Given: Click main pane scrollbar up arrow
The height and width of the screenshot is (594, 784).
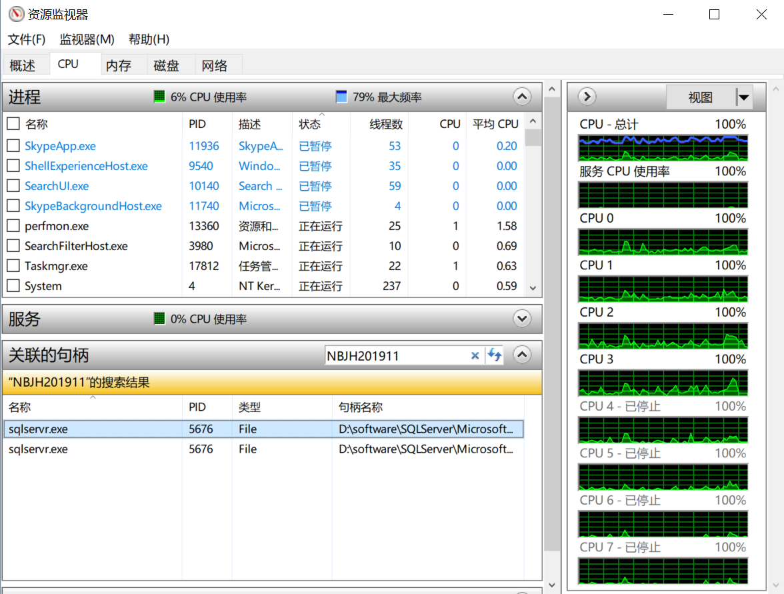Looking at the screenshot, I should tap(552, 89).
